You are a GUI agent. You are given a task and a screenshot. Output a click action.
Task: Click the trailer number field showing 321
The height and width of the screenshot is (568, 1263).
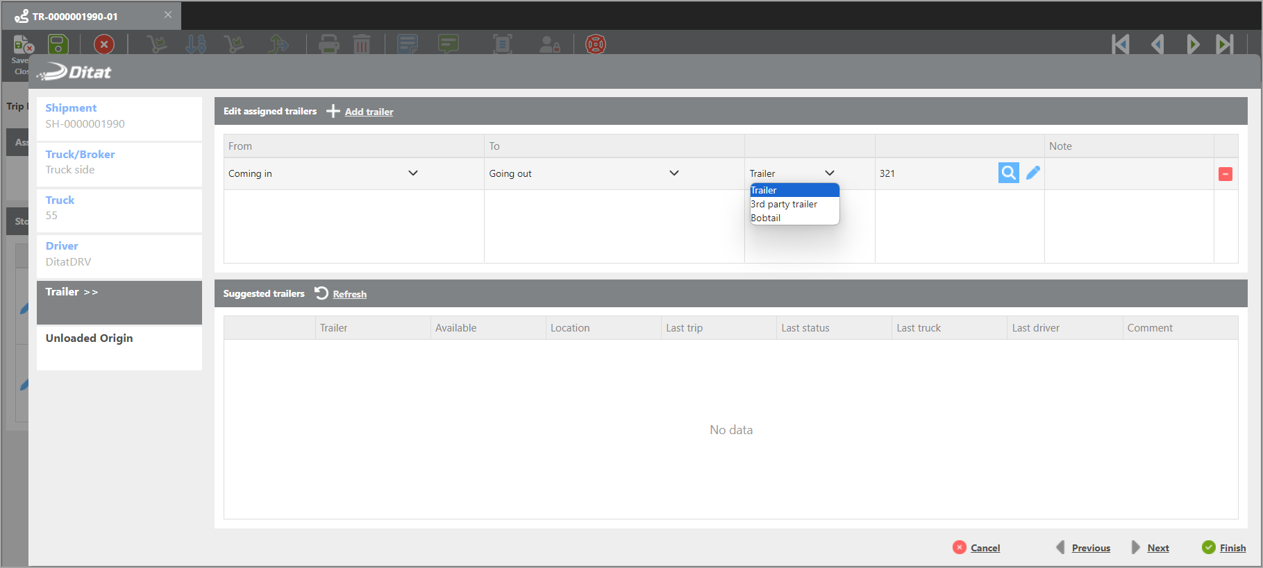(x=934, y=173)
